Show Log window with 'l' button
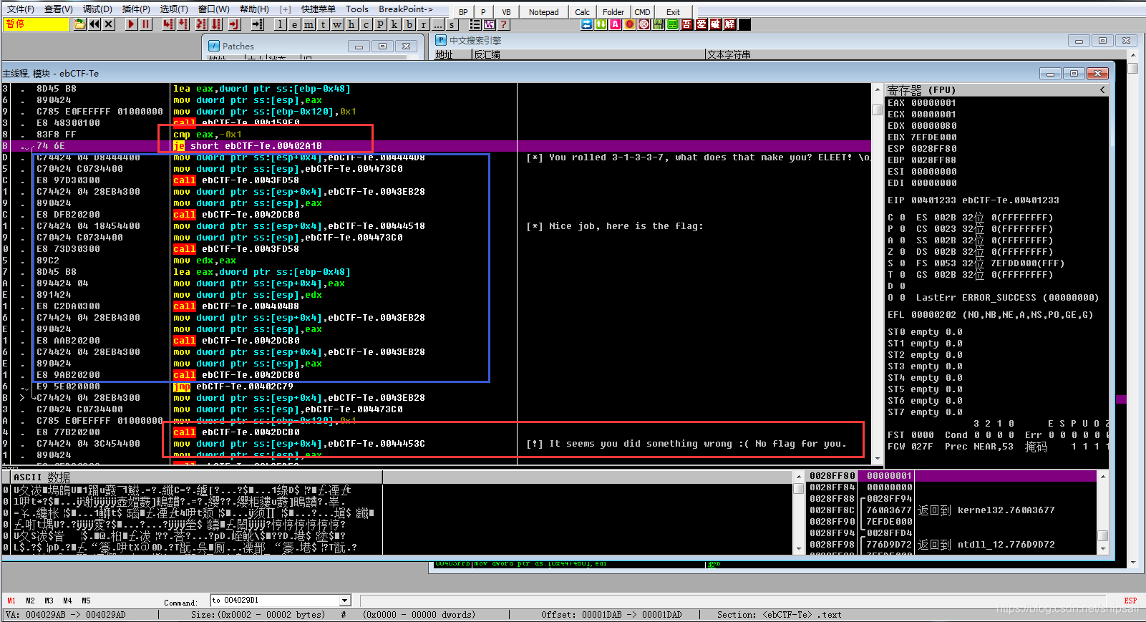Screen dimensions: 1146x622 (280, 24)
